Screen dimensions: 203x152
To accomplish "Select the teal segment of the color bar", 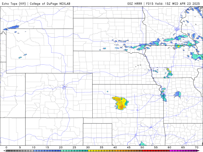I will click(x=74, y=151).
